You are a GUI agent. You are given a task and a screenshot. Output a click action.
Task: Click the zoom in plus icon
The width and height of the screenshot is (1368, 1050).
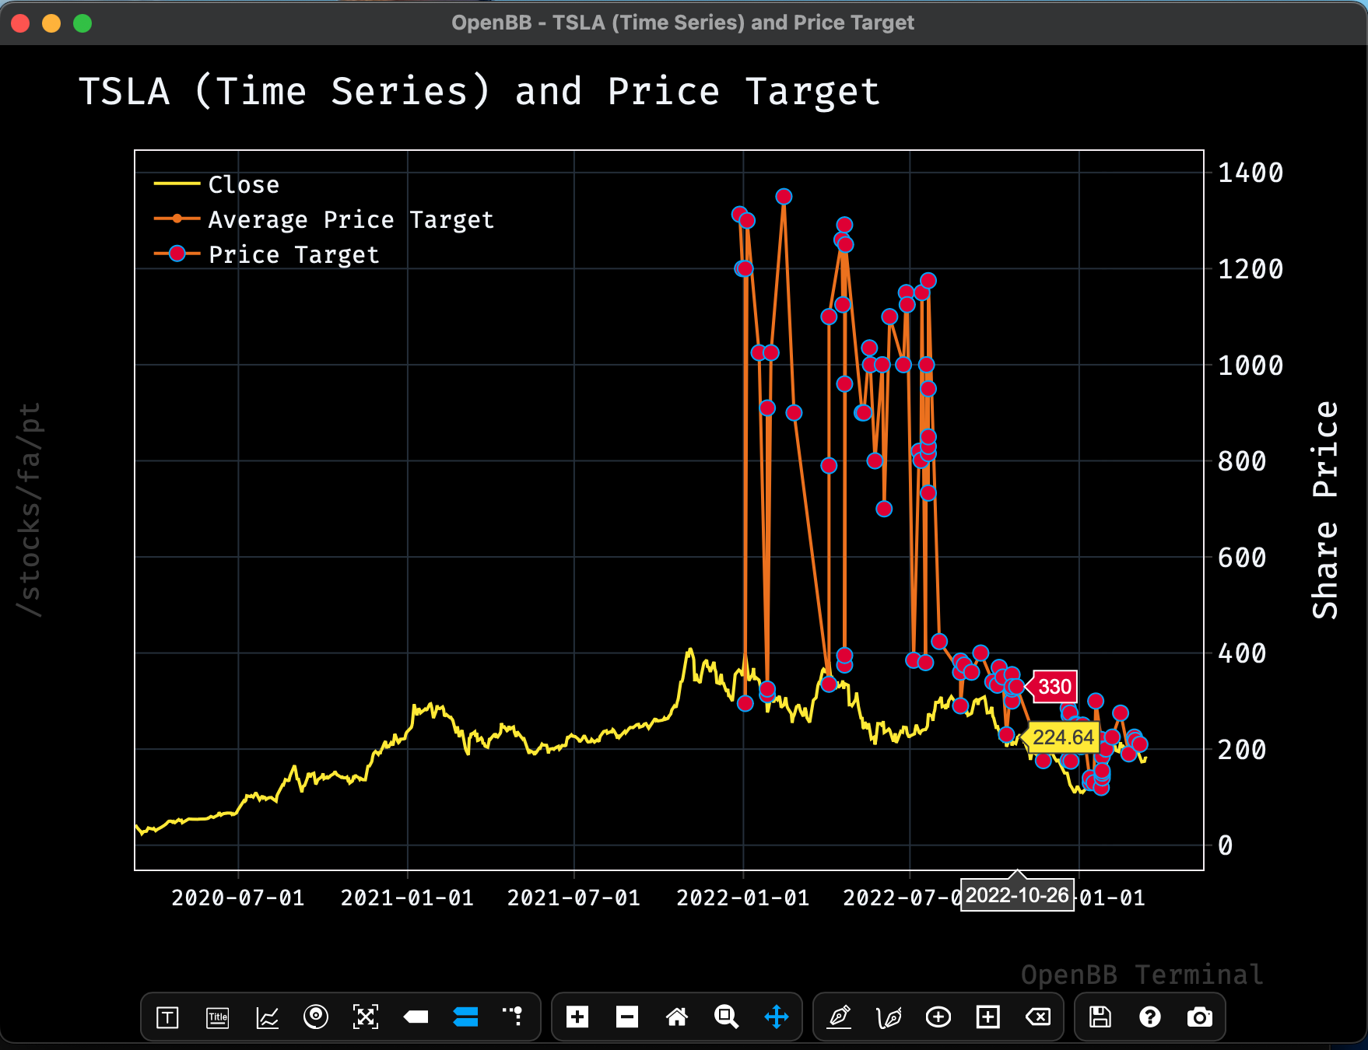click(x=577, y=1017)
